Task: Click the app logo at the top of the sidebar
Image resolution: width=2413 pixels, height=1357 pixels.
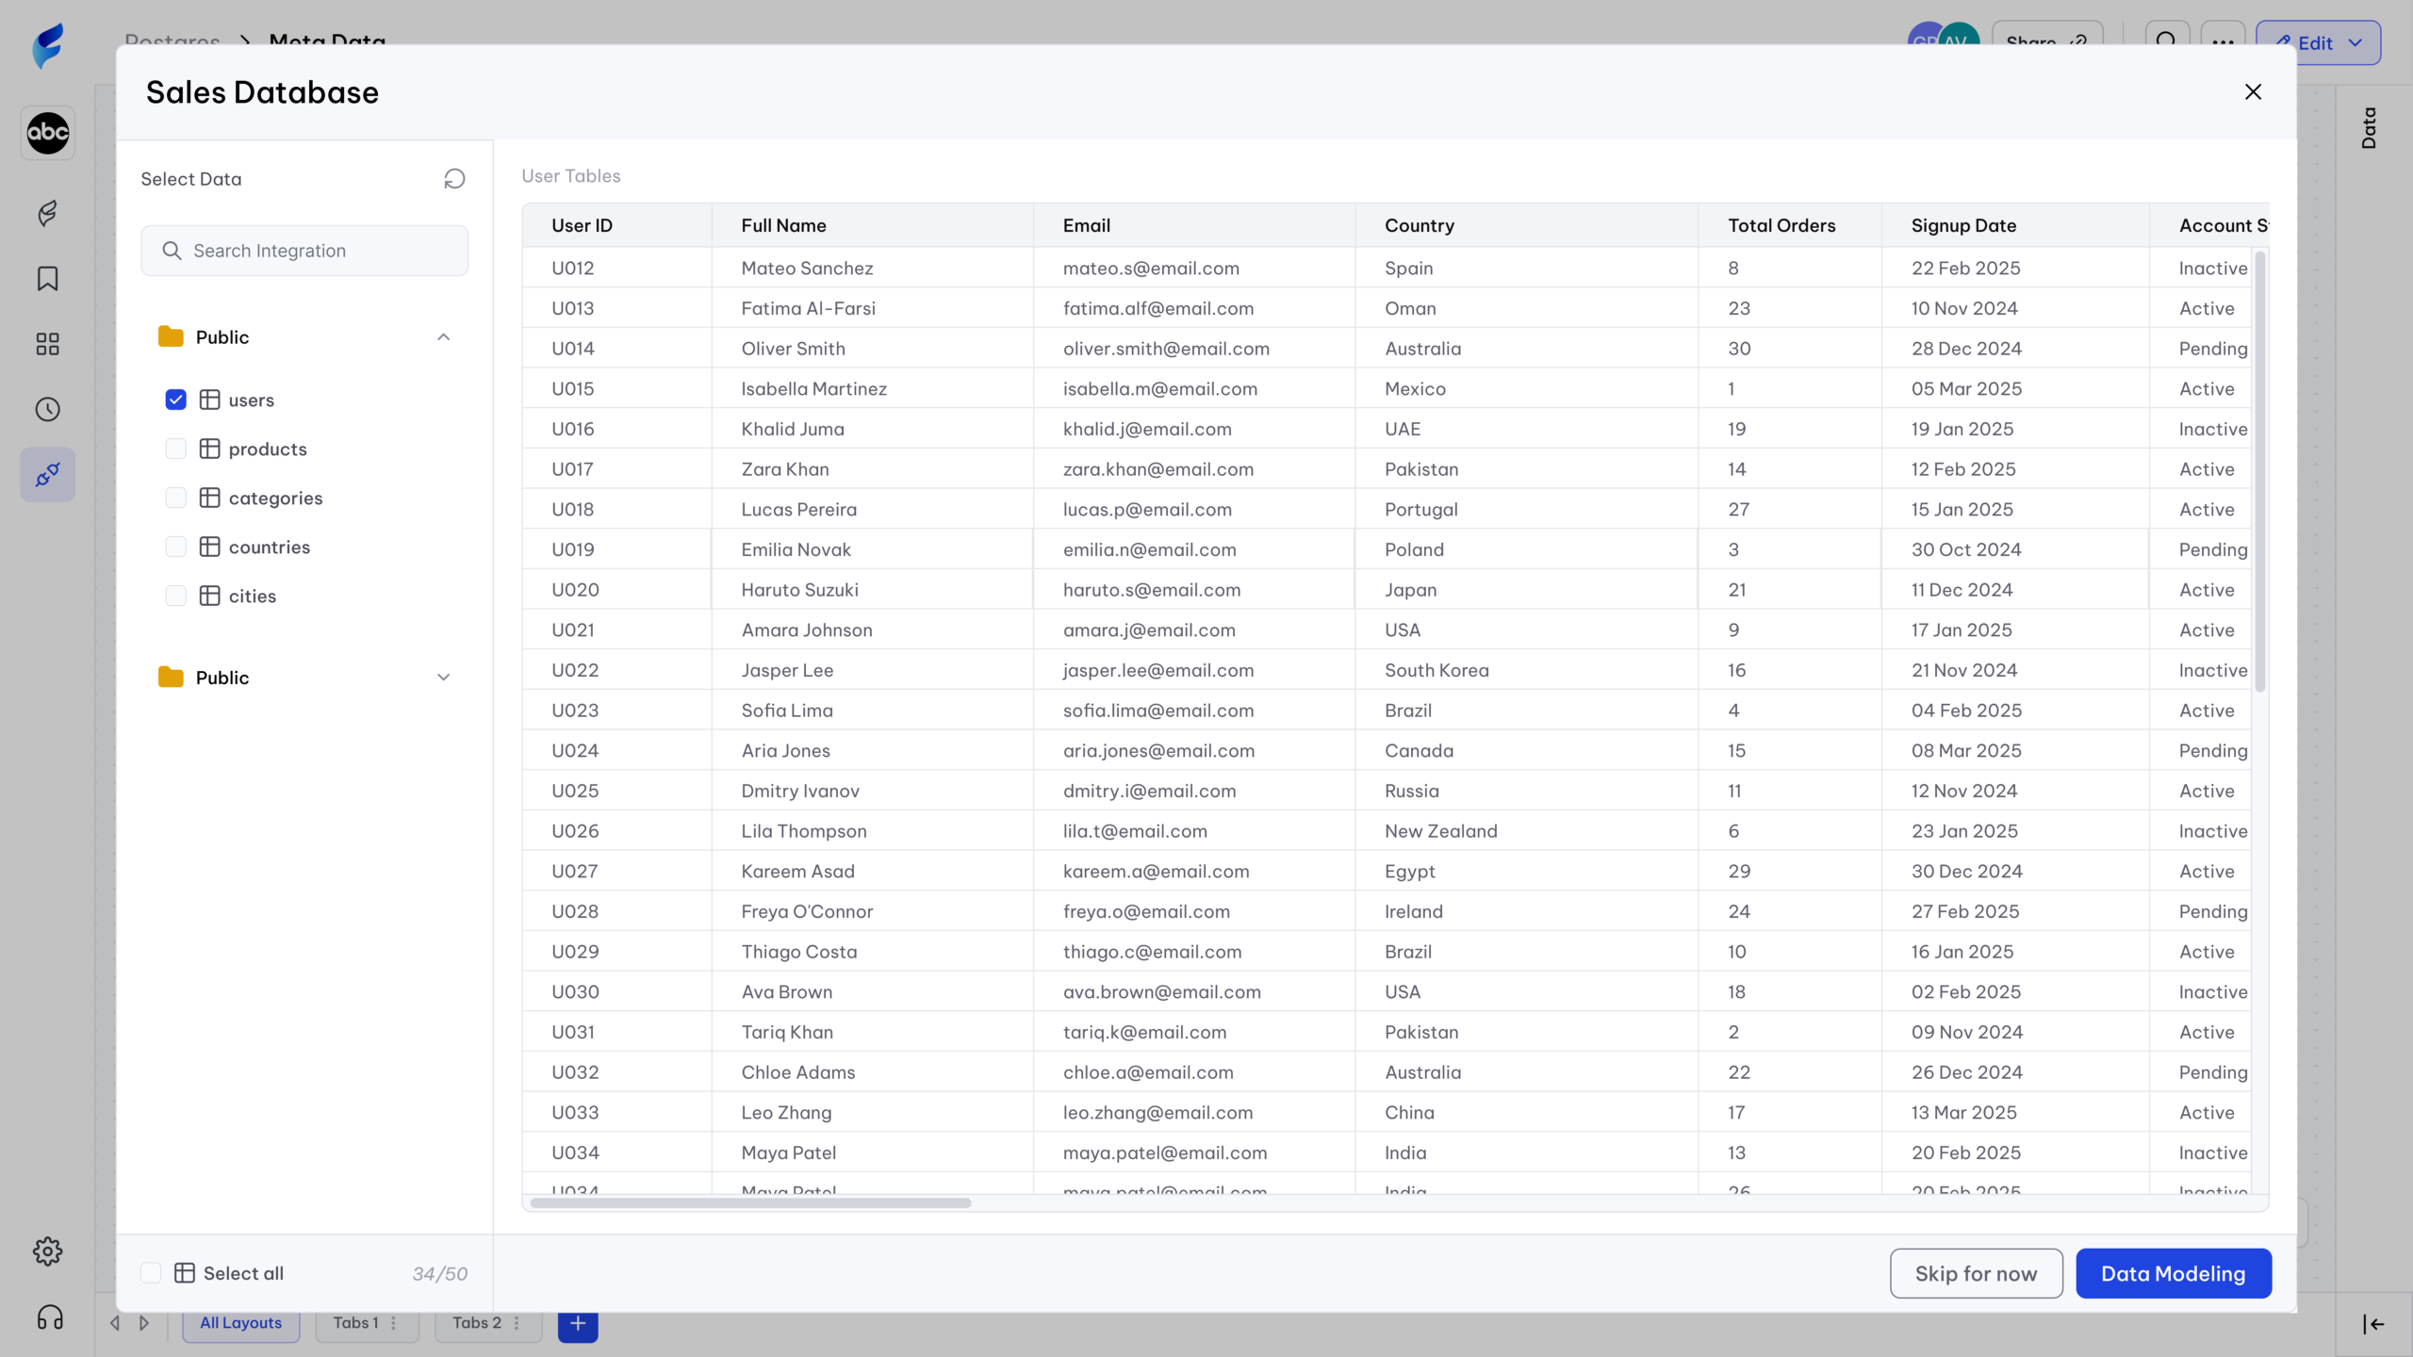Action: point(47,44)
